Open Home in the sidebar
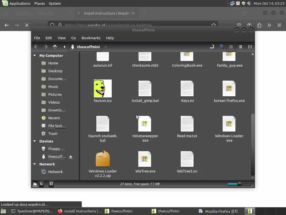The width and height of the screenshot is (286, 215). pyautogui.click(x=53, y=63)
